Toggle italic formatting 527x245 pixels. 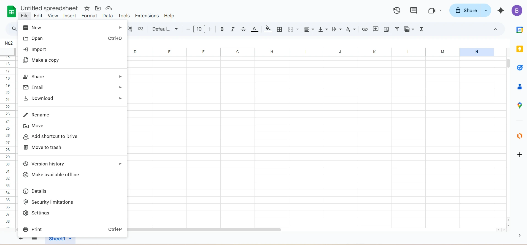(233, 29)
